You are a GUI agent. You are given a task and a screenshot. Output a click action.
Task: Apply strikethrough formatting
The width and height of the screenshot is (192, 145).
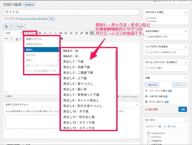(x=6, y=39)
